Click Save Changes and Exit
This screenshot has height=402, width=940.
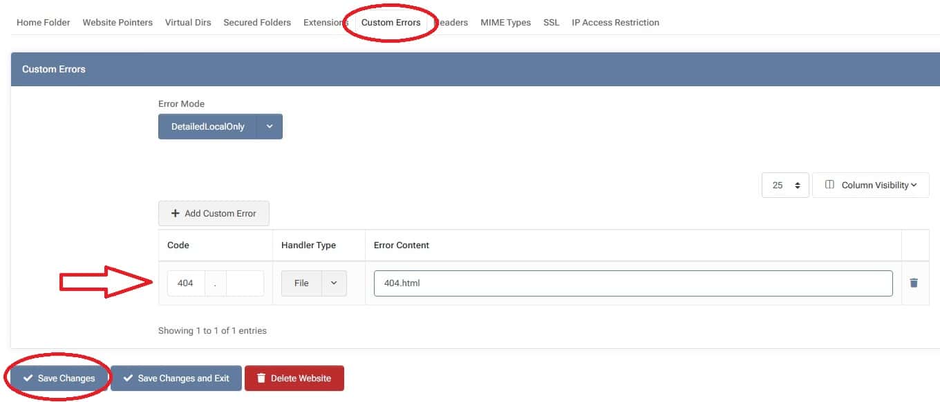click(x=176, y=378)
